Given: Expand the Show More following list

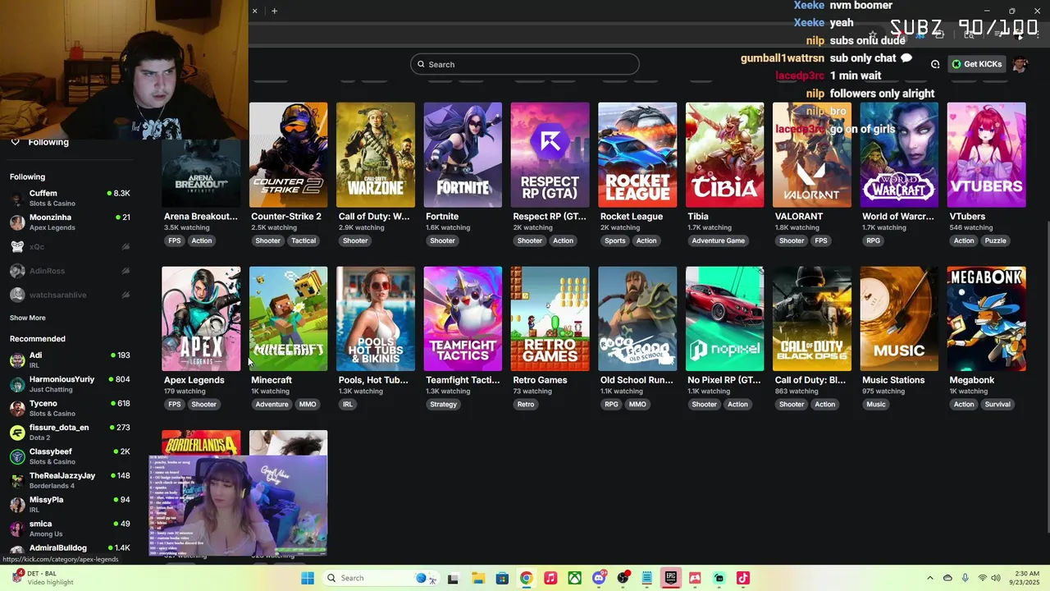Looking at the screenshot, I should point(28,318).
